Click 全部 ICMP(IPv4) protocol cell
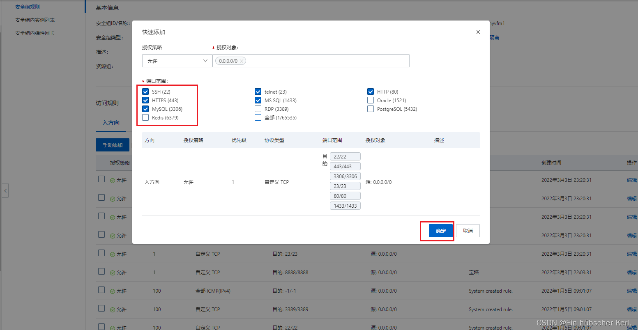This screenshot has height=330, width=638. click(213, 291)
